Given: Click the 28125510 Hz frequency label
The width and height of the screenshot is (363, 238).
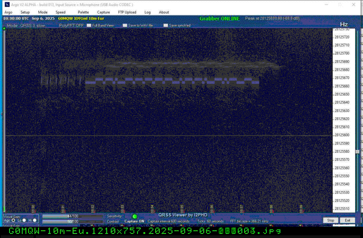Looking at the screenshot, I should [342, 209].
